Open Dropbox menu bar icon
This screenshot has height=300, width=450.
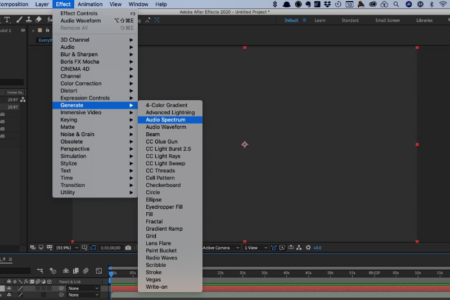pyautogui.click(x=327, y=5)
